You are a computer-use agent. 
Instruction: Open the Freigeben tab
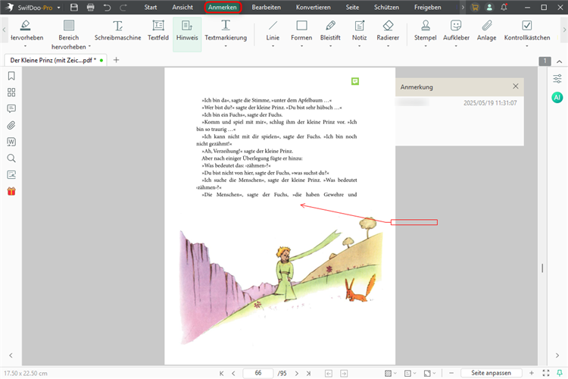[428, 8]
